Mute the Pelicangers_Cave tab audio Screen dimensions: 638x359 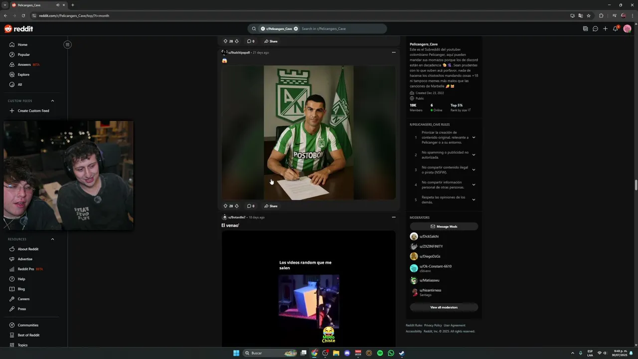[x=58, y=5]
